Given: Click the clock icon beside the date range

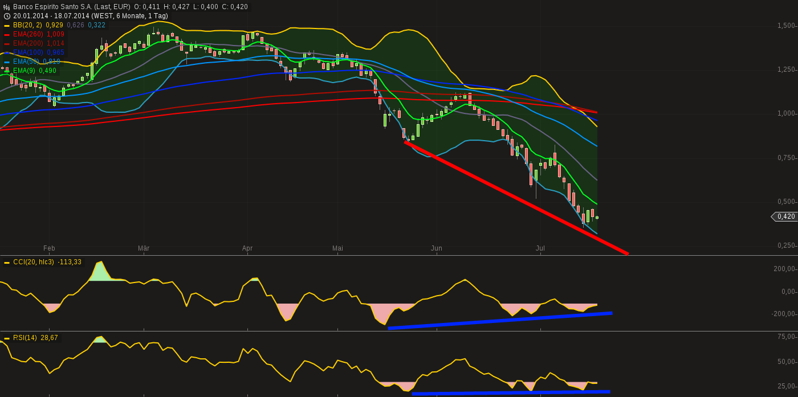Looking at the screenshot, I should click(x=7, y=16).
